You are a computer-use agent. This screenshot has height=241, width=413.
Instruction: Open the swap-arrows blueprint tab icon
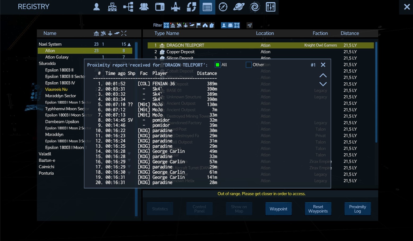click(x=191, y=7)
